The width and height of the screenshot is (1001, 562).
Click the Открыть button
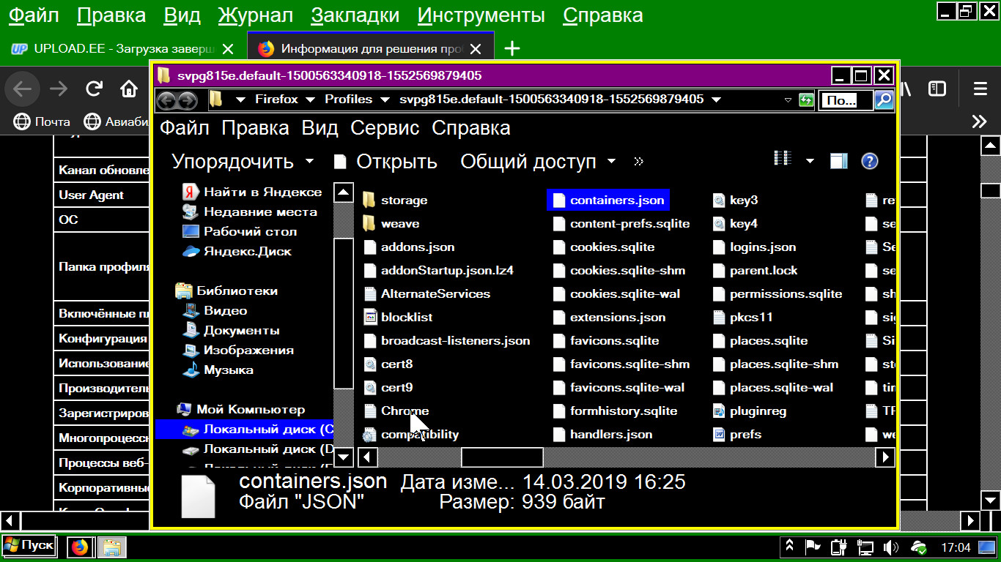click(386, 162)
